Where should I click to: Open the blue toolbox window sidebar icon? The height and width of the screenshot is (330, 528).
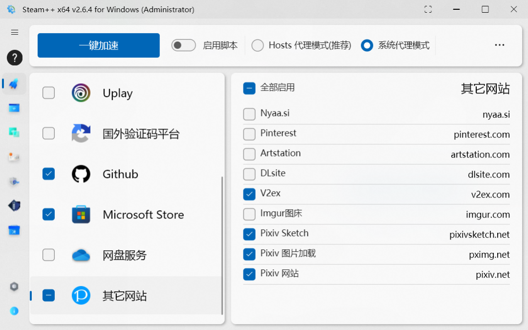pos(14,231)
